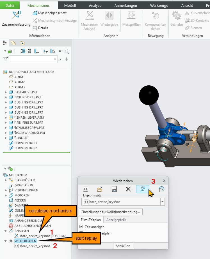Click the Komponenten ziehen icon
Image resolution: width=210 pixels, height=259 pixels.
click(x=155, y=16)
